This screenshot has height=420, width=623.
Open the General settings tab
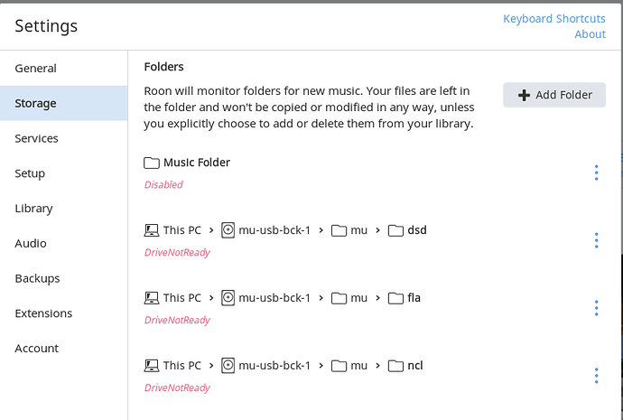[x=63, y=69]
